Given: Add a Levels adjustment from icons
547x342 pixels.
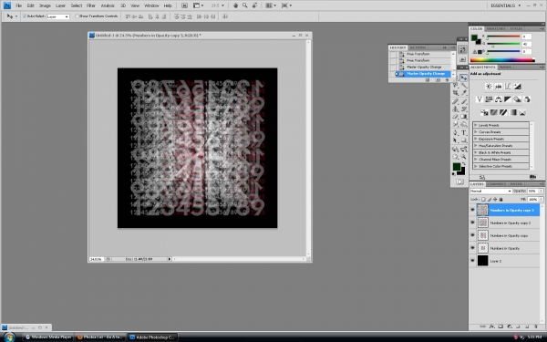Looking at the screenshot, I should 499,87.
